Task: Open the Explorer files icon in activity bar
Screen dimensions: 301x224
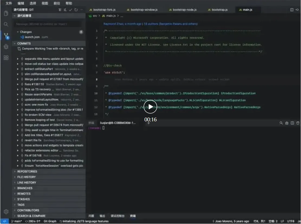Action: click(x=6, y=13)
